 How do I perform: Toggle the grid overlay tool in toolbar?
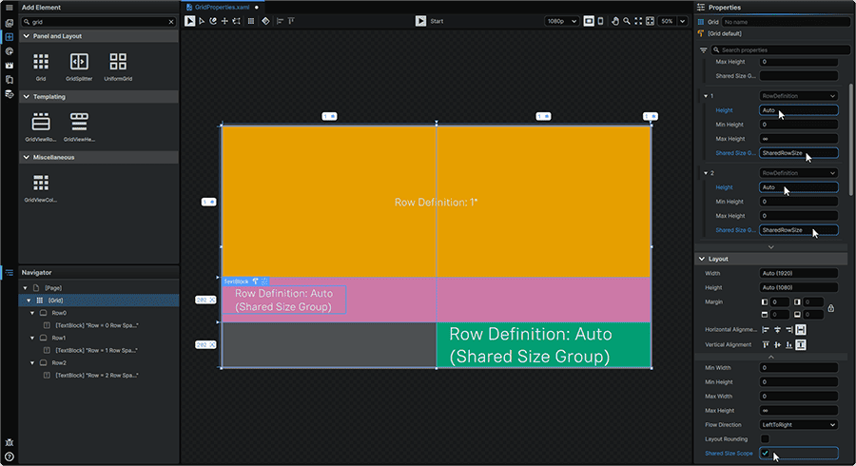click(x=251, y=21)
